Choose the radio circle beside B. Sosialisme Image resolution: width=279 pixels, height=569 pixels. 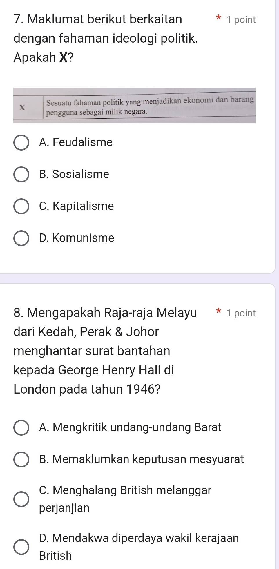(x=21, y=174)
